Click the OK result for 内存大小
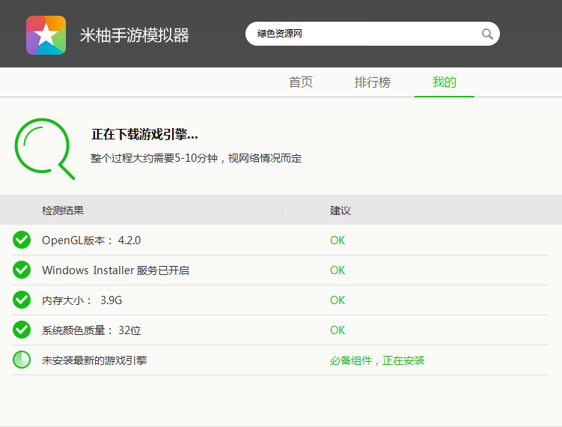This screenshot has width=562, height=427. 337,300
